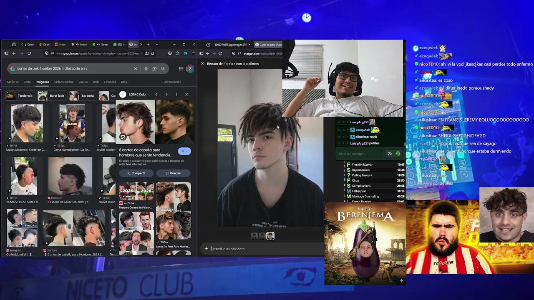Switch to the Inbox browser tab
Screen dimensions: 534x300
[x=60, y=45]
